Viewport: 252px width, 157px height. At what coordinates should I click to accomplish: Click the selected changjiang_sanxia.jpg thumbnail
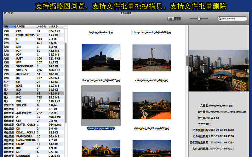pyautogui.click(x=101, y=106)
